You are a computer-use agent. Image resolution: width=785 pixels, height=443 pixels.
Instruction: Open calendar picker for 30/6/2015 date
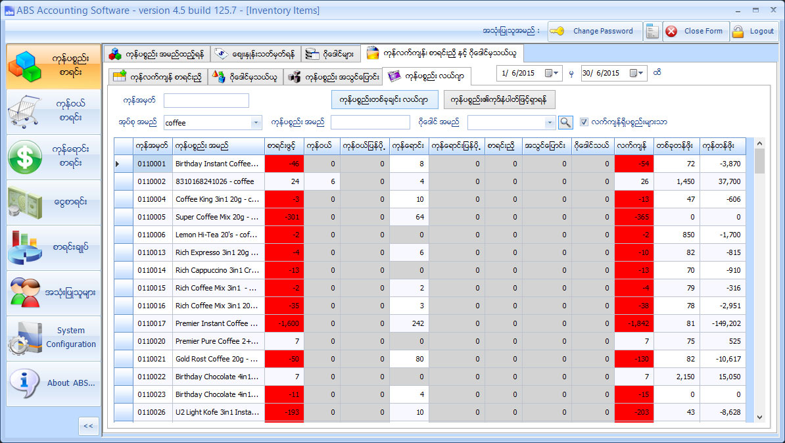634,73
